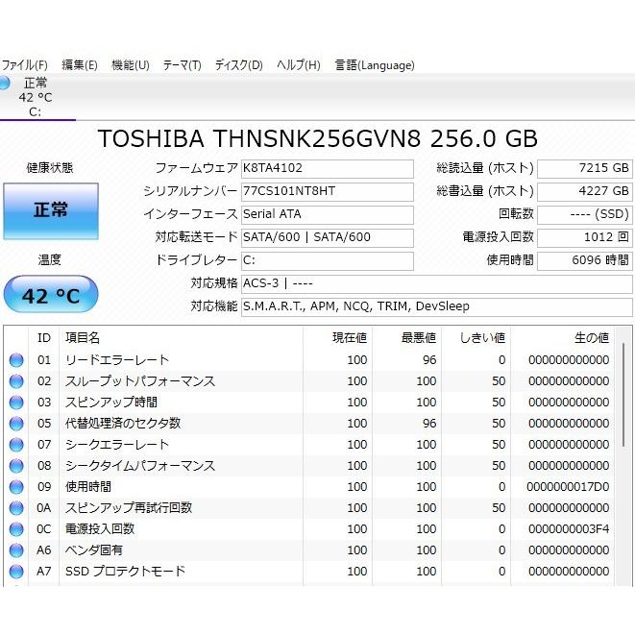Select the 使用時間 row name in the SMART table

[x=88, y=487]
